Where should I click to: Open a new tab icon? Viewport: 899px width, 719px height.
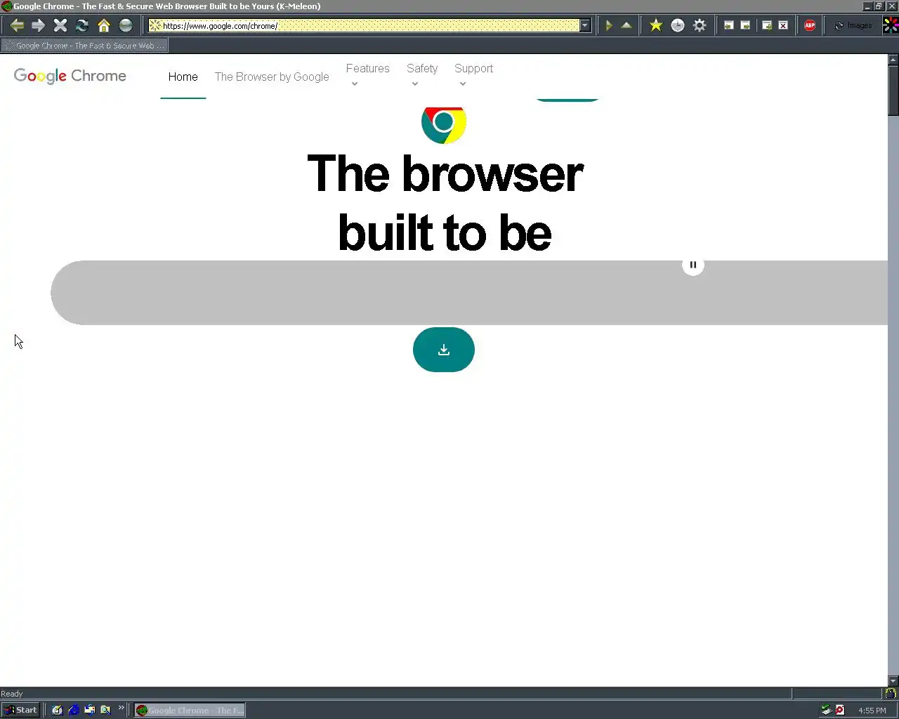(767, 25)
